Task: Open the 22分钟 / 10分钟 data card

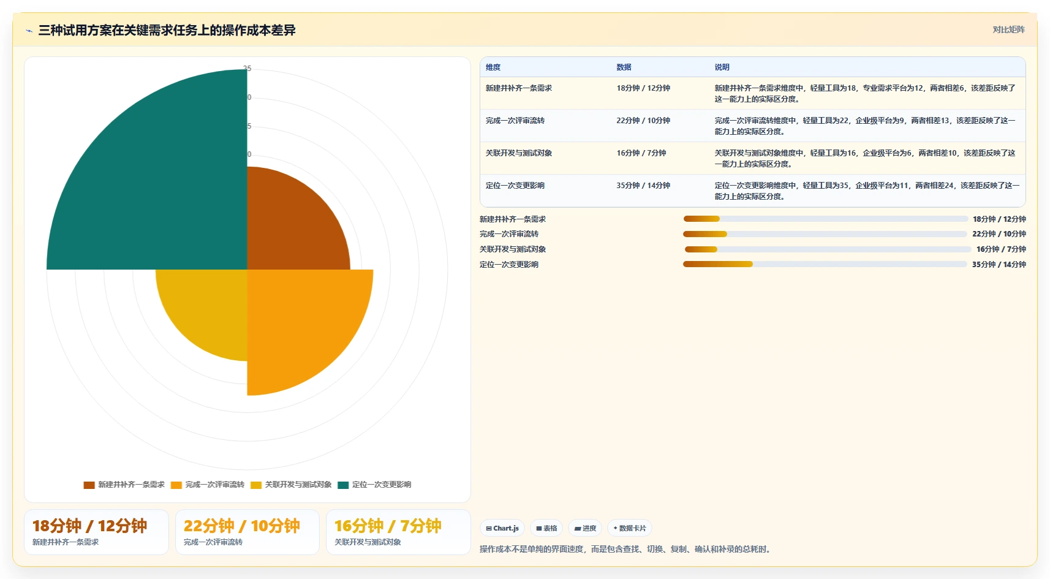Action: coord(247,532)
